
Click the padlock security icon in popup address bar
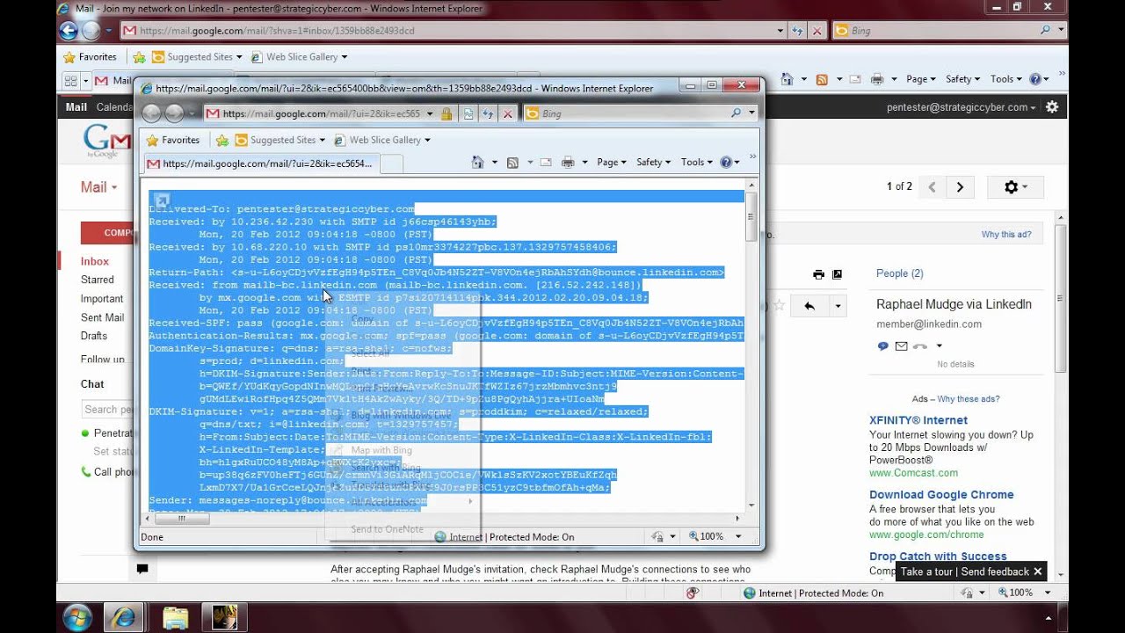(x=446, y=113)
